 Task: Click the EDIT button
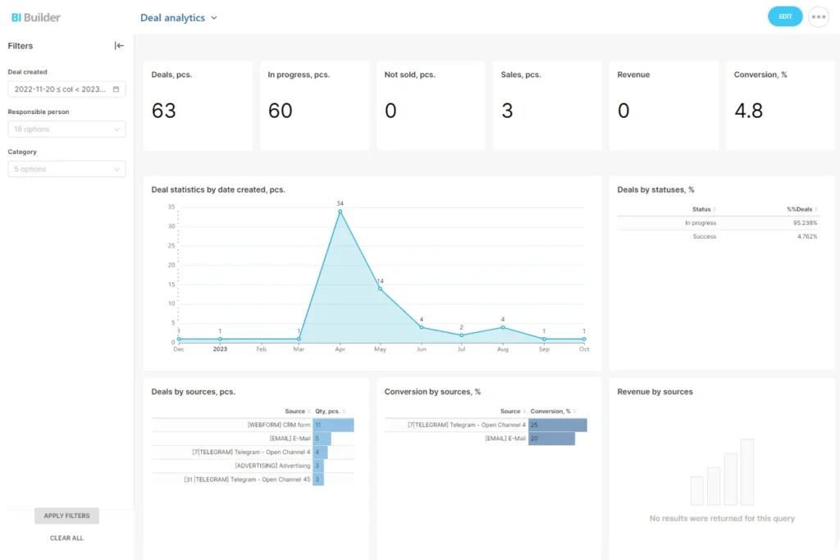pos(784,16)
